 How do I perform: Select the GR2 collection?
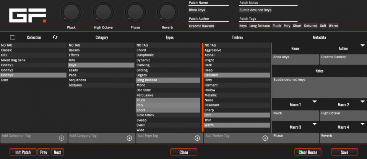33,55
